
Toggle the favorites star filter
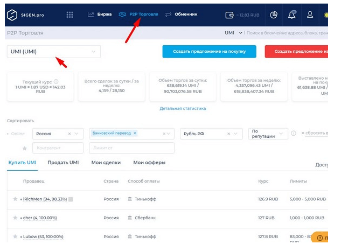point(24,148)
